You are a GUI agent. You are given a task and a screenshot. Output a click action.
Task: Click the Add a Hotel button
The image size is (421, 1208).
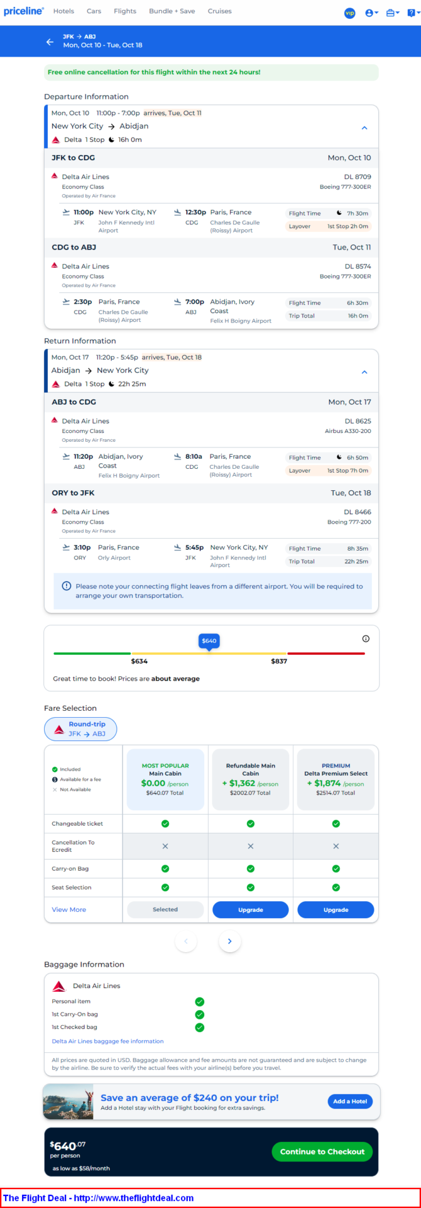[x=350, y=1101]
